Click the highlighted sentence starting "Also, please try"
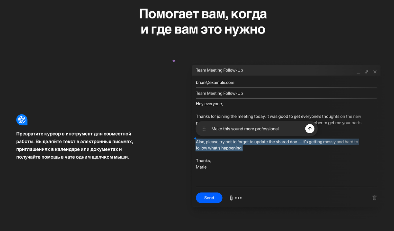The image size is (394, 231). coord(277,145)
